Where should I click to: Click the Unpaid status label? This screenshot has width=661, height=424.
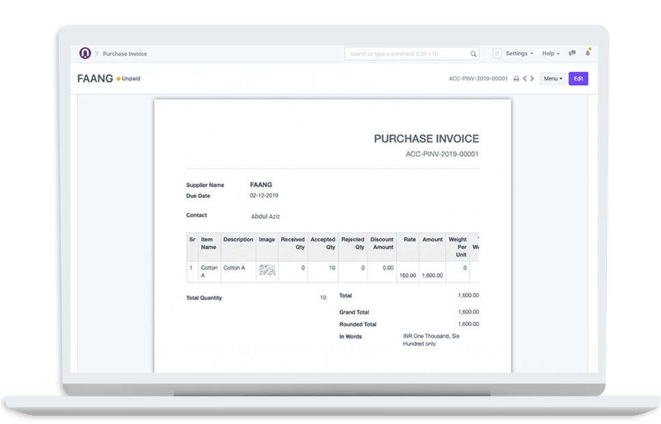[x=131, y=78]
